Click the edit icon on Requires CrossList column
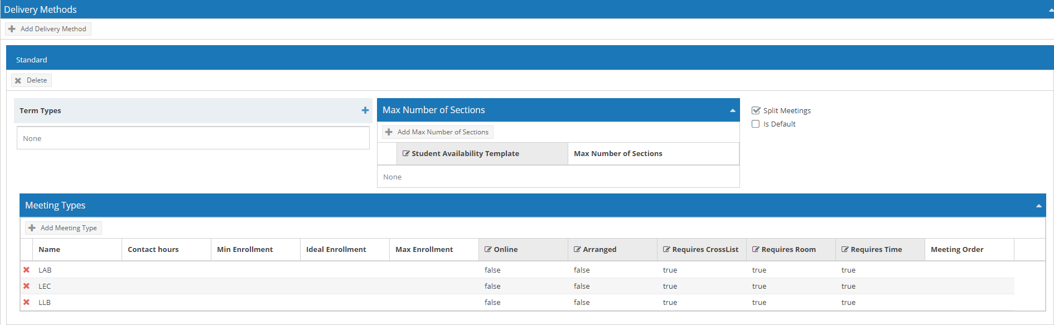 (x=666, y=249)
